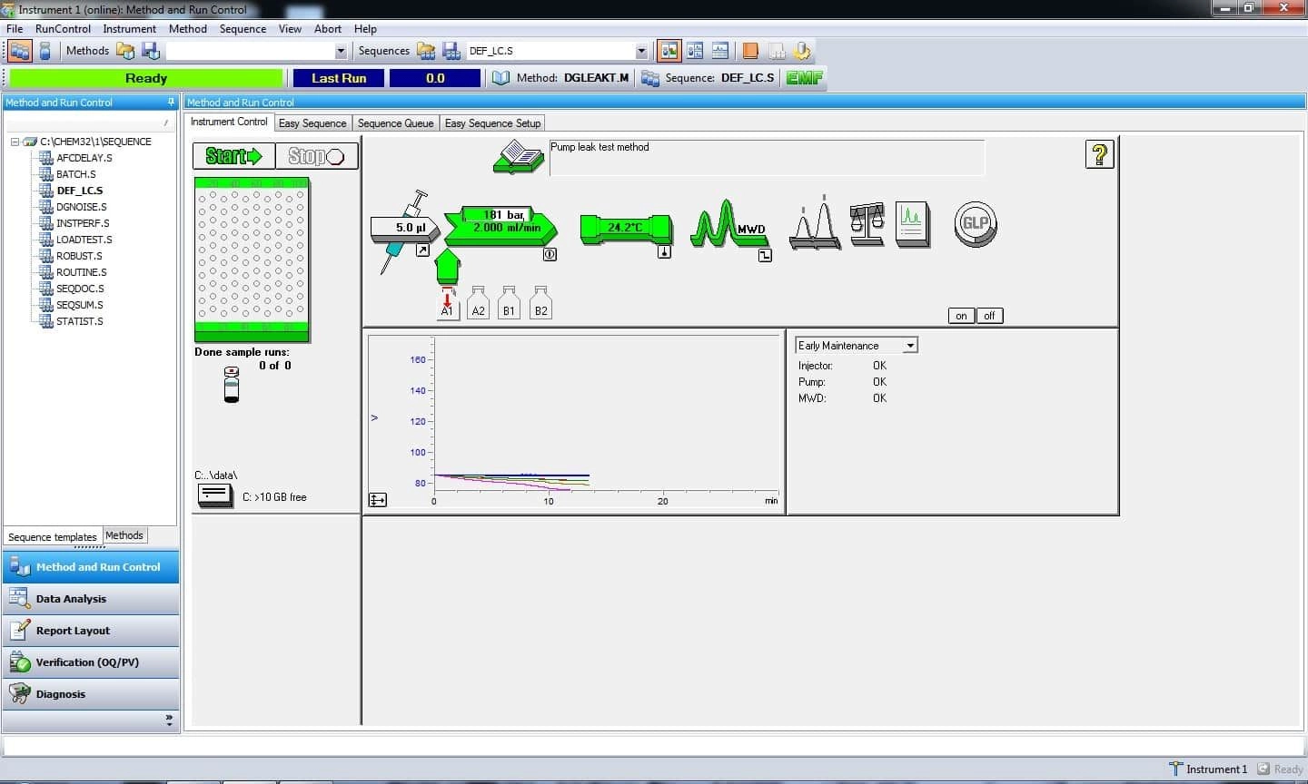Switch to the Easy Sequence Setup tab
The height and width of the screenshot is (784, 1308).
tap(492, 123)
